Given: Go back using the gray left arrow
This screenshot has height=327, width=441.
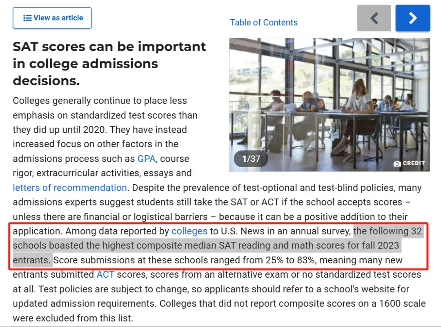Looking at the screenshot, I should (x=374, y=18).
